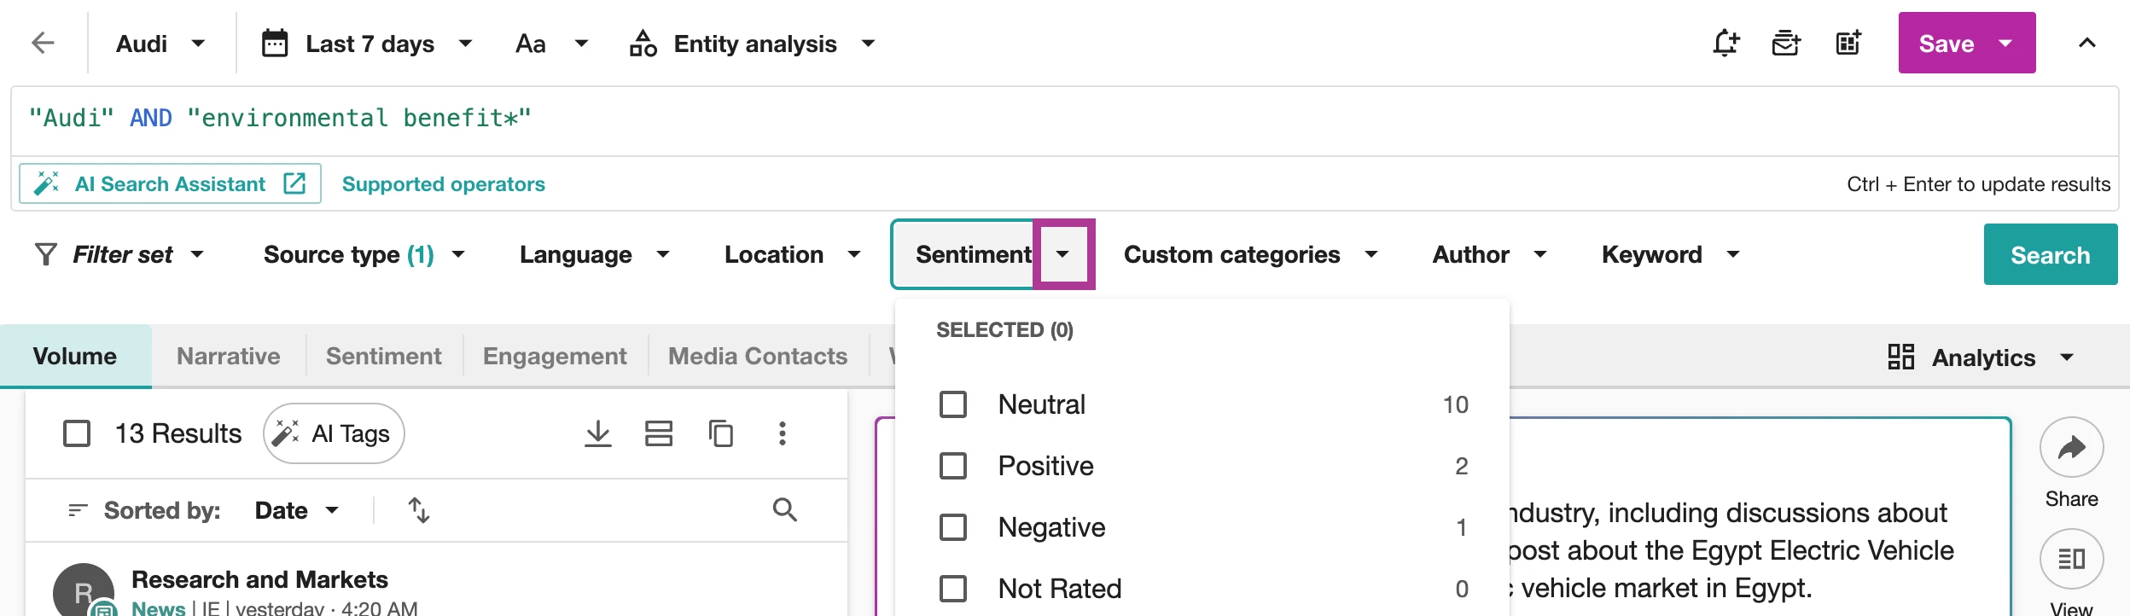Click the teal Search button

point(2050,254)
